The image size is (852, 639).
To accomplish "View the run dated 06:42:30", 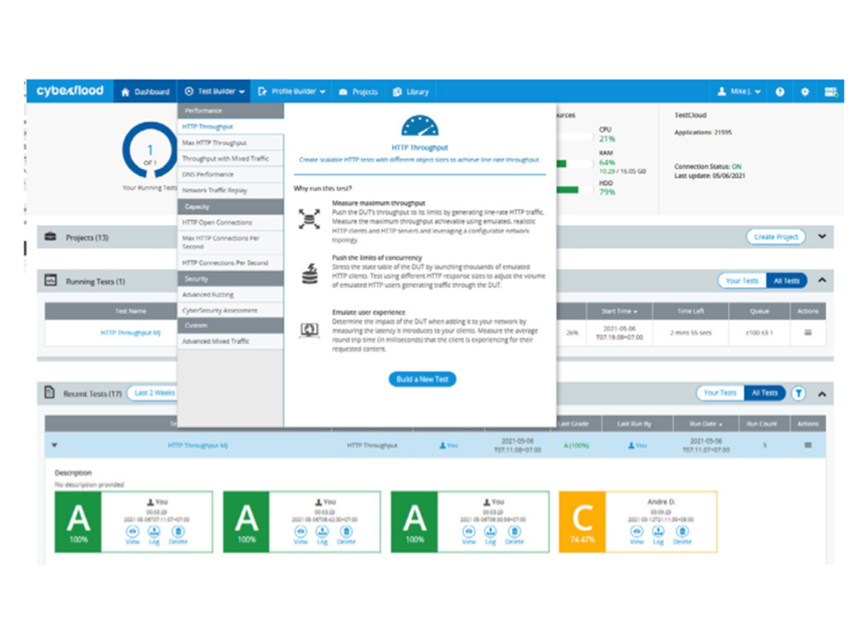I will 301,534.
